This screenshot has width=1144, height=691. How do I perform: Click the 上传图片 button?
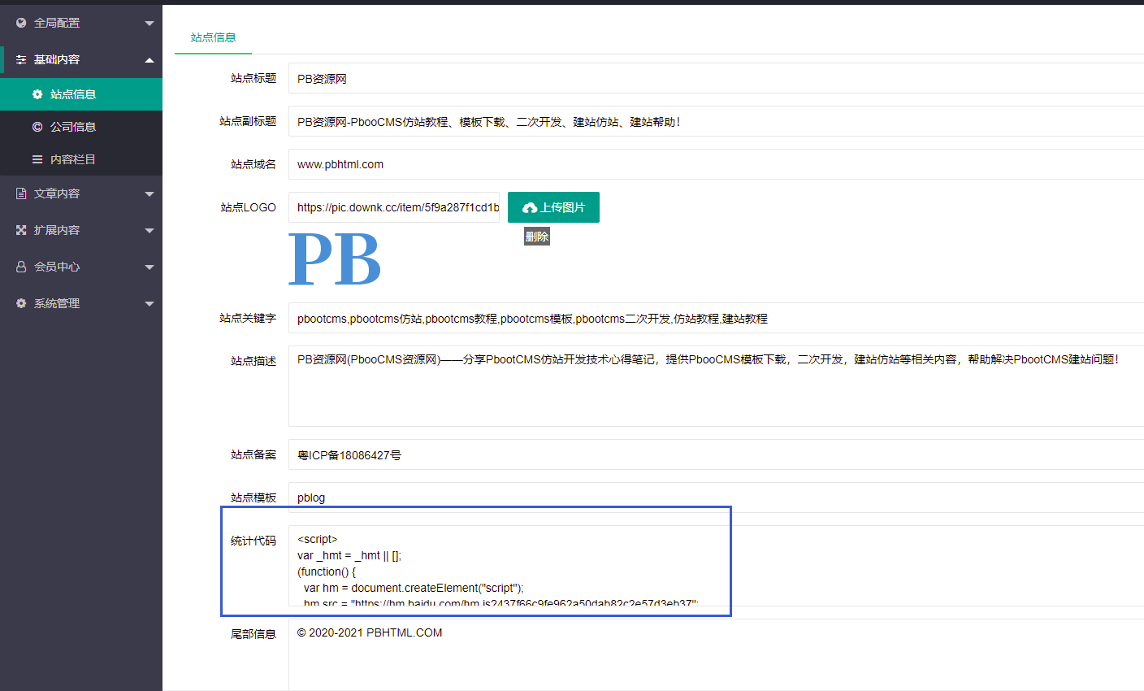point(553,207)
